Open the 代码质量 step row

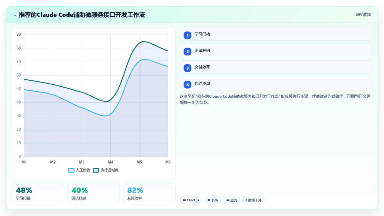pos(276,84)
